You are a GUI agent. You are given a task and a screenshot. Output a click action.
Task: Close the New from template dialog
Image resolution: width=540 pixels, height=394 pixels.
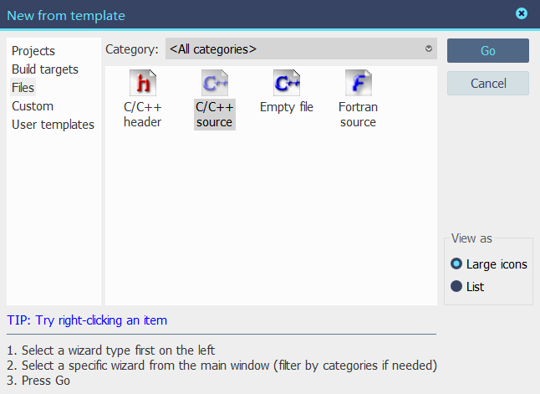tap(522, 13)
